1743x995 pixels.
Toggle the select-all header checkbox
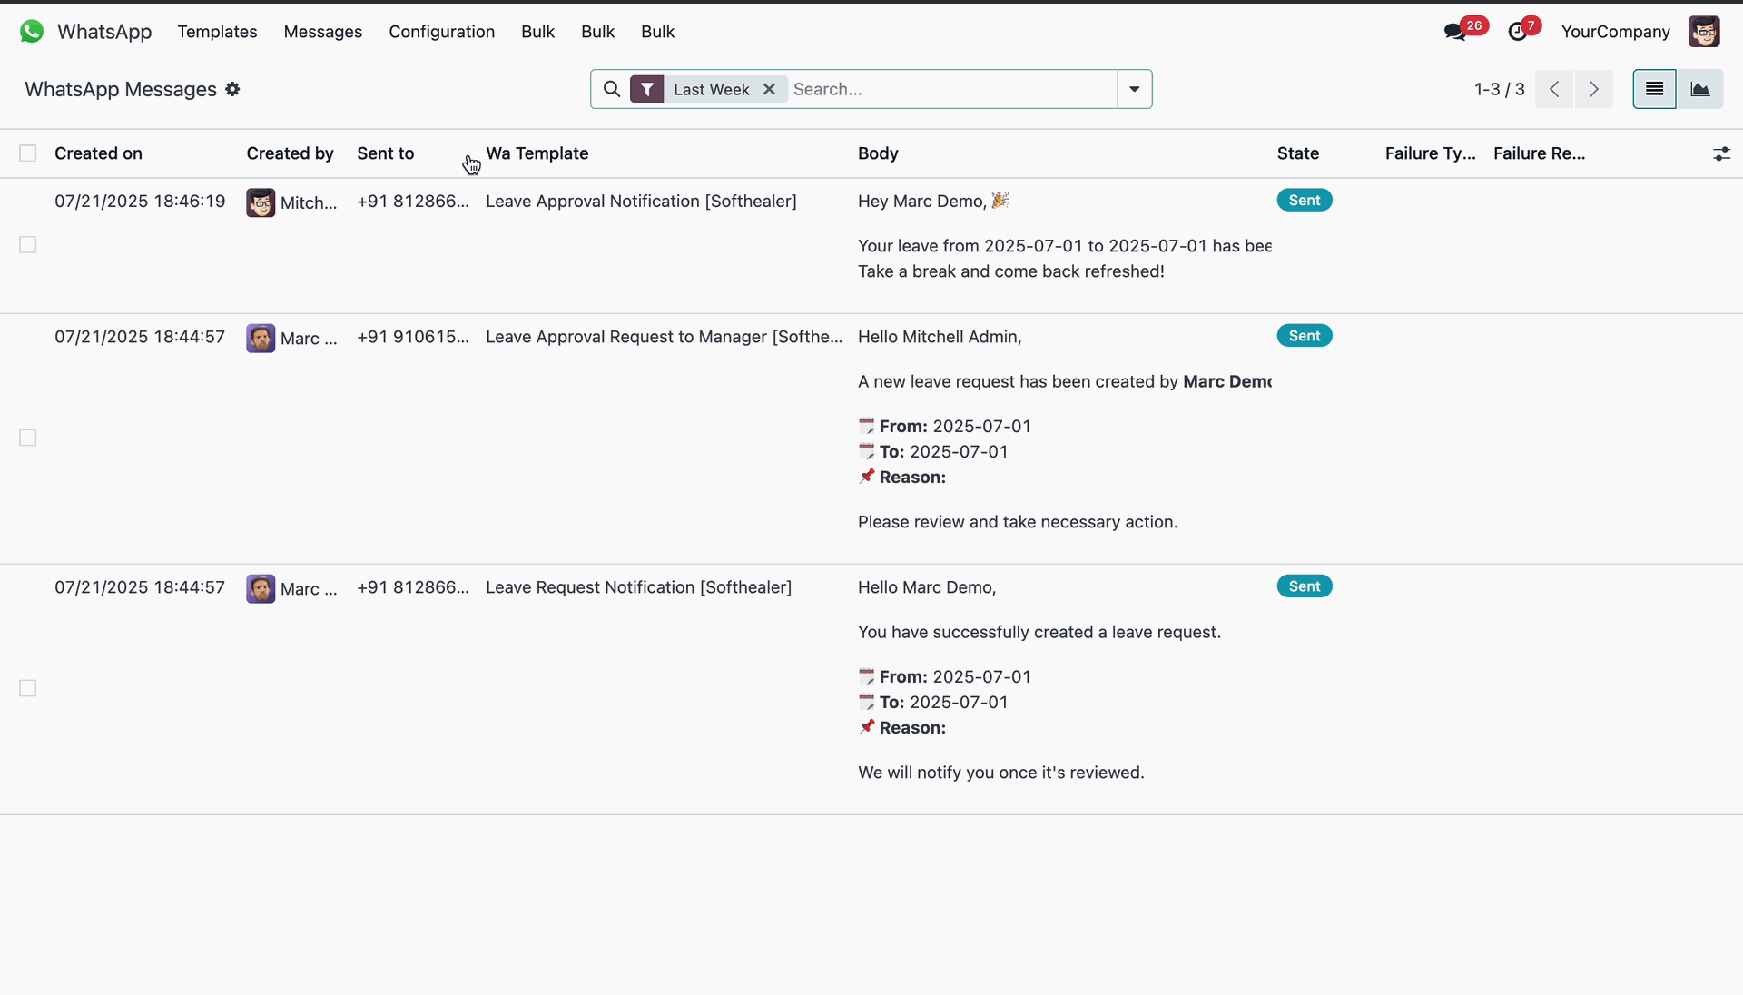point(28,153)
